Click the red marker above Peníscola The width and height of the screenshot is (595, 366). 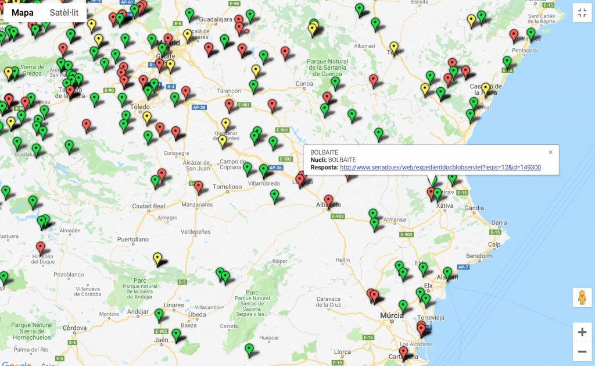coord(514,34)
